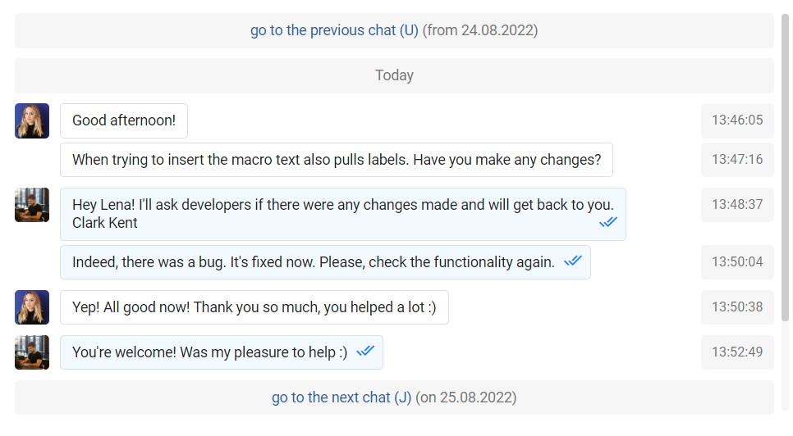Click the 'go to the previous chat (U)' link
The width and height of the screenshot is (793, 436).
tap(334, 30)
